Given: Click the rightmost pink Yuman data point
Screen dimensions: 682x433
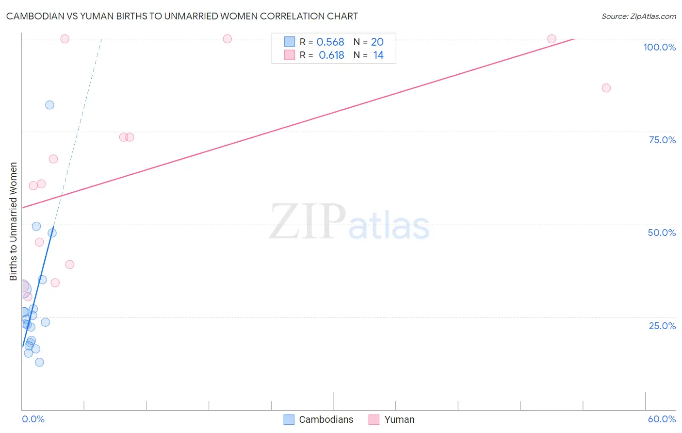Looking at the screenshot, I should point(606,88).
